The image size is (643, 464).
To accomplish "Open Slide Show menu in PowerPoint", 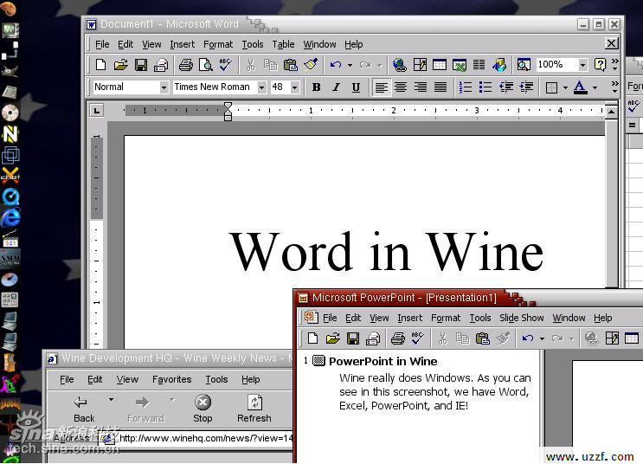I will pos(521,318).
